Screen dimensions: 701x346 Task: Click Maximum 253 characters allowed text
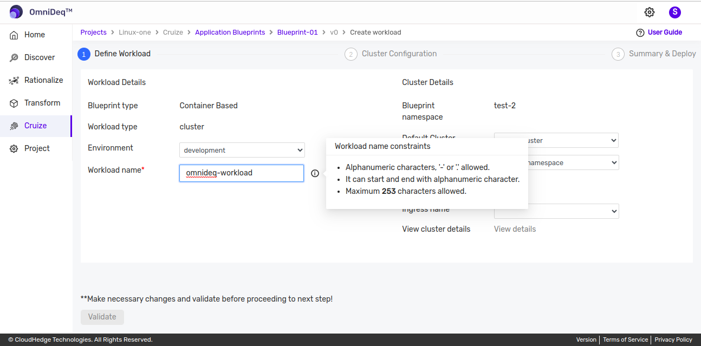tap(406, 191)
